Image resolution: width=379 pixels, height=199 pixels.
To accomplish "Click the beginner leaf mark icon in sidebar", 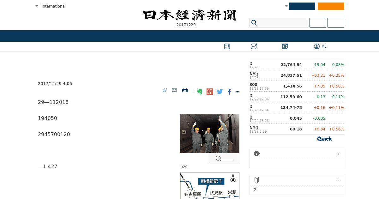I will click(257, 180).
